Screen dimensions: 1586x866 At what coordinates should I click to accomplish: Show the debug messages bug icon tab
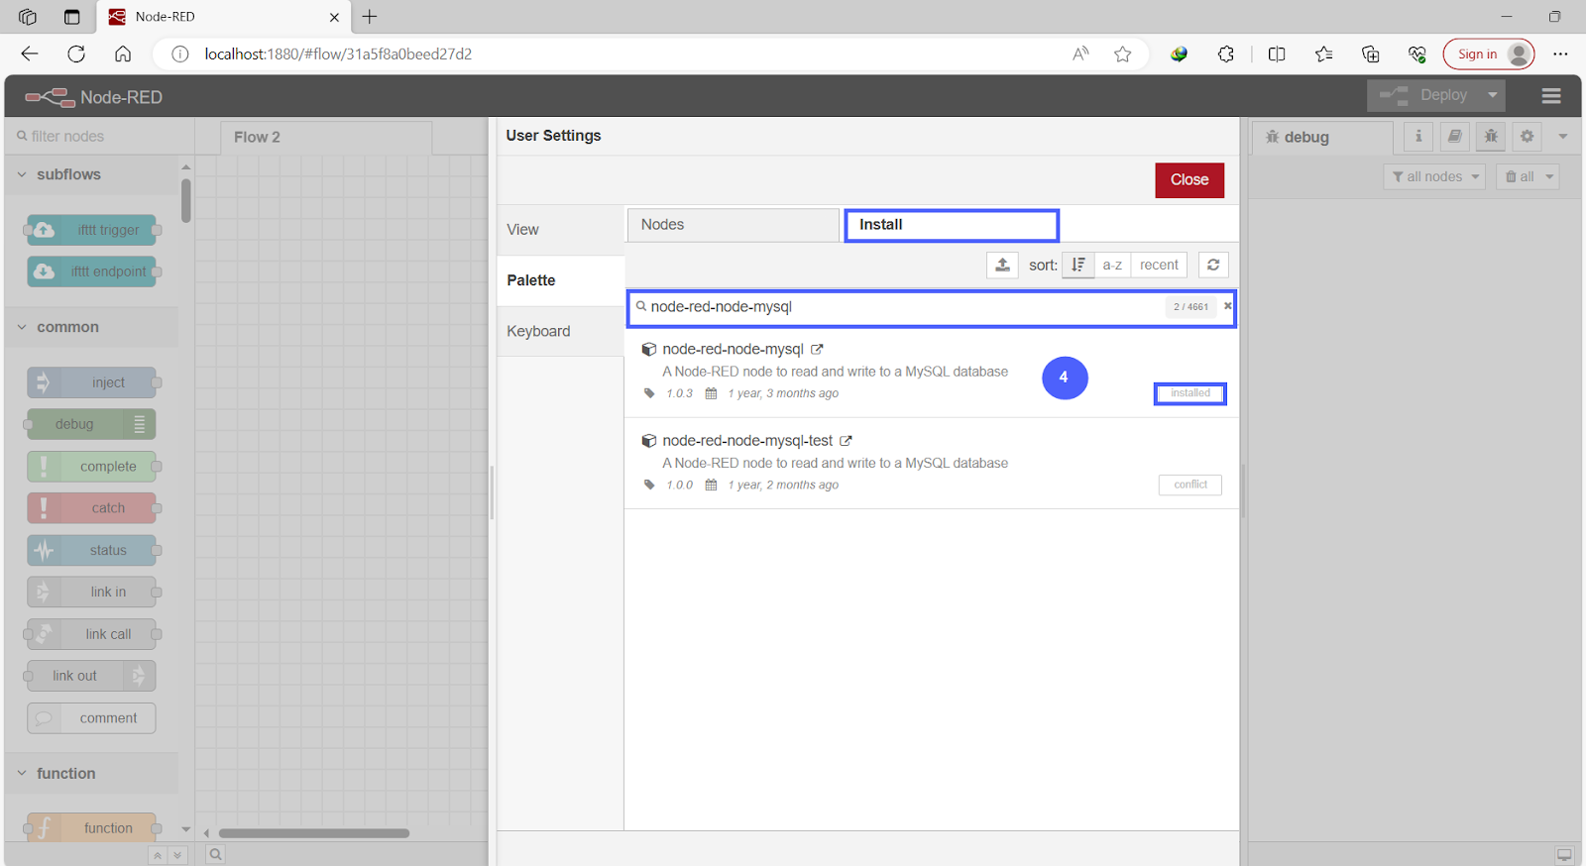(x=1491, y=136)
